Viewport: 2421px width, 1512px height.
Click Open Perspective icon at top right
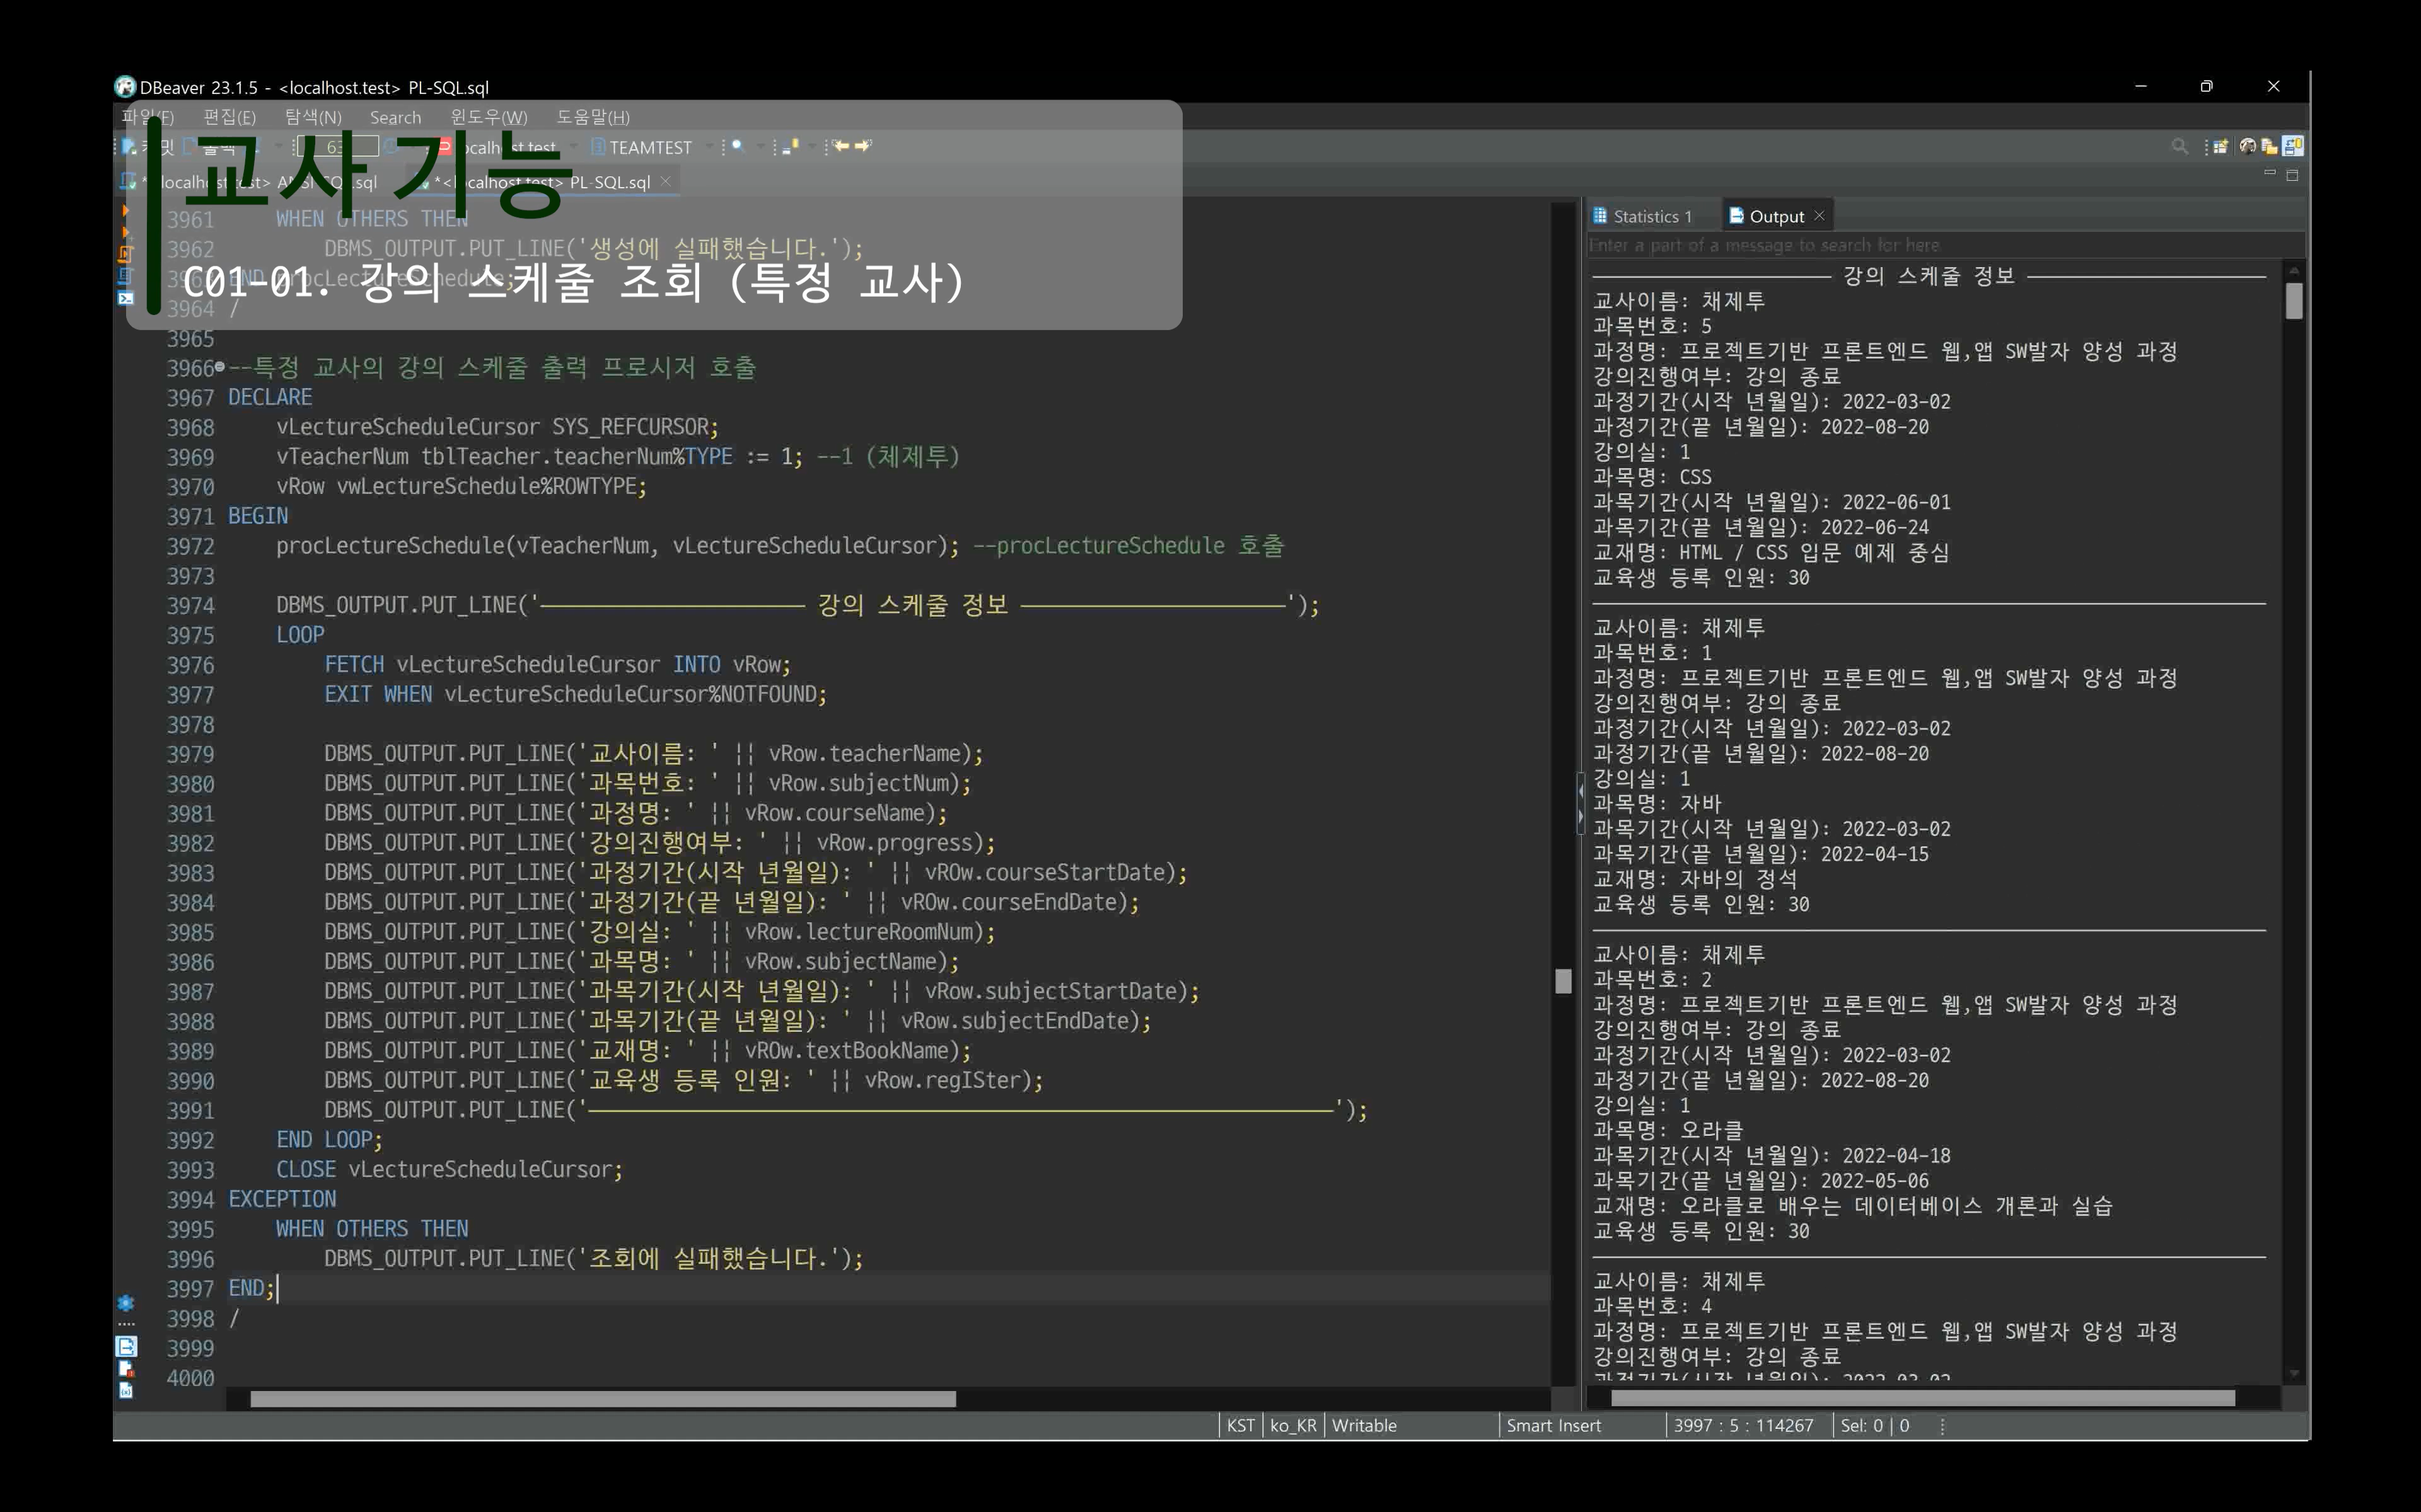(x=2220, y=147)
